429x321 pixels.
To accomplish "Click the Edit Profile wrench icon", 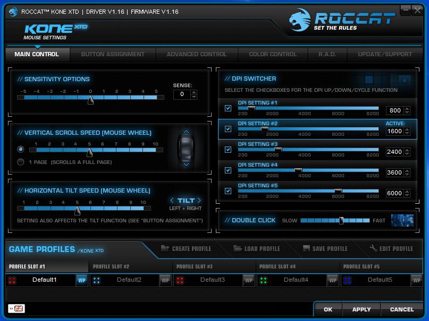I will click(373, 248).
